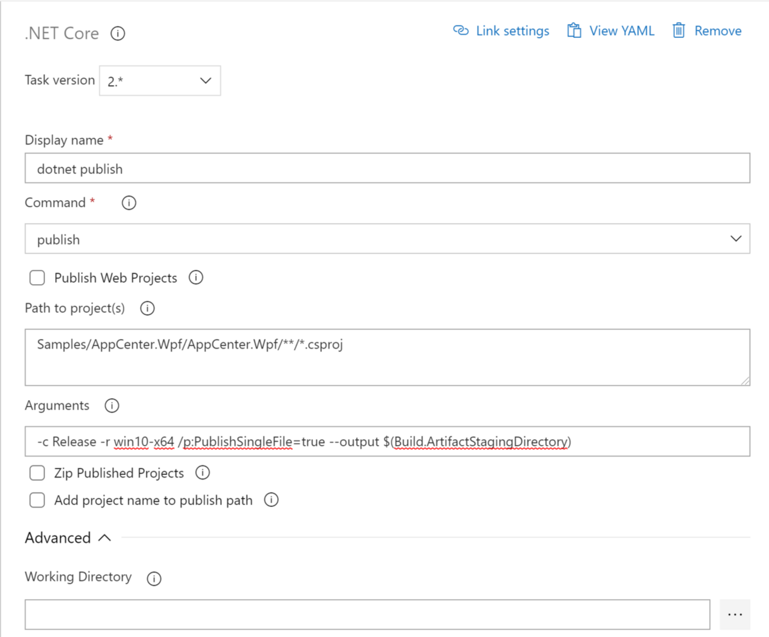The width and height of the screenshot is (769, 637).
Task: Click the info icon beside Command label
Action: click(129, 203)
